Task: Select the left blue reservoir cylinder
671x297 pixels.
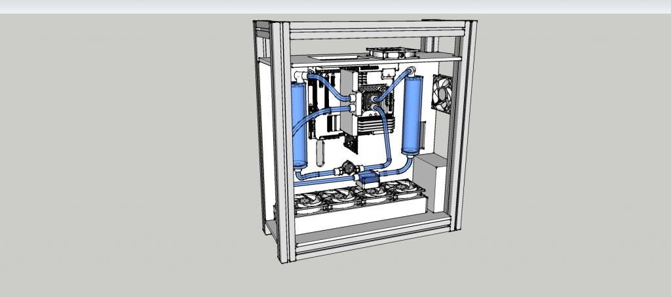Action: (x=299, y=125)
